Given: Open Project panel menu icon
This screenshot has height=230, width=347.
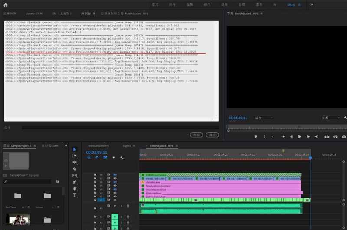Looking at the screenshot, I should (35, 146).
